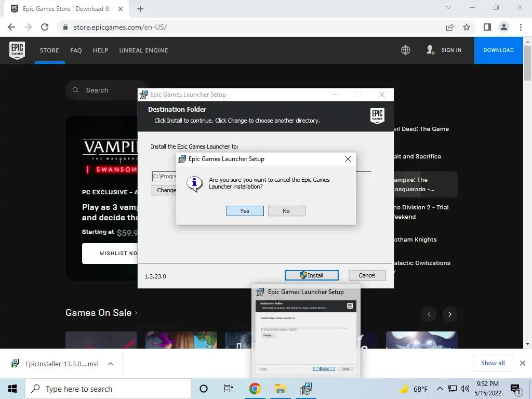Expand the EpicInstaller download options chevron
The image size is (532, 399).
coord(111,364)
